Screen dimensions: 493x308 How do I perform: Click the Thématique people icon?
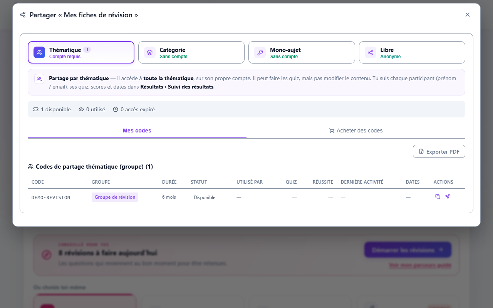point(39,53)
